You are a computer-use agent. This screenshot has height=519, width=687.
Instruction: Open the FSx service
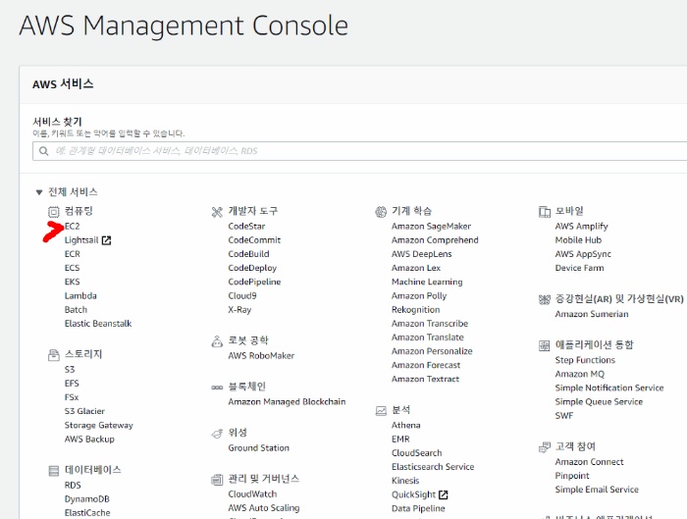point(72,397)
